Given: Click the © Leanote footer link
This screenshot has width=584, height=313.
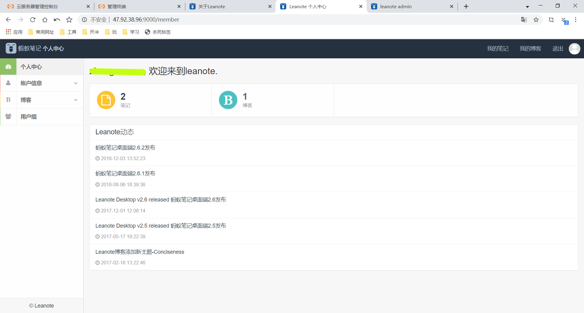Looking at the screenshot, I should pyautogui.click(x=42, y=306).
